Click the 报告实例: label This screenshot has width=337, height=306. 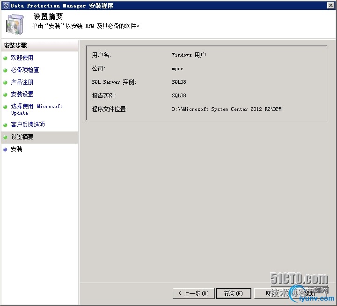coord(104,95)
